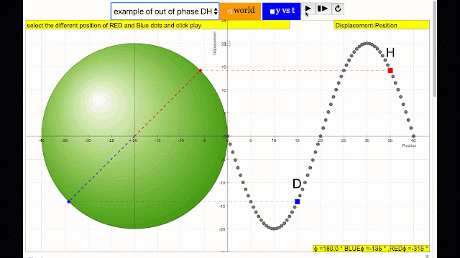Click the blue square marker D on wave

tap(297, 201)
